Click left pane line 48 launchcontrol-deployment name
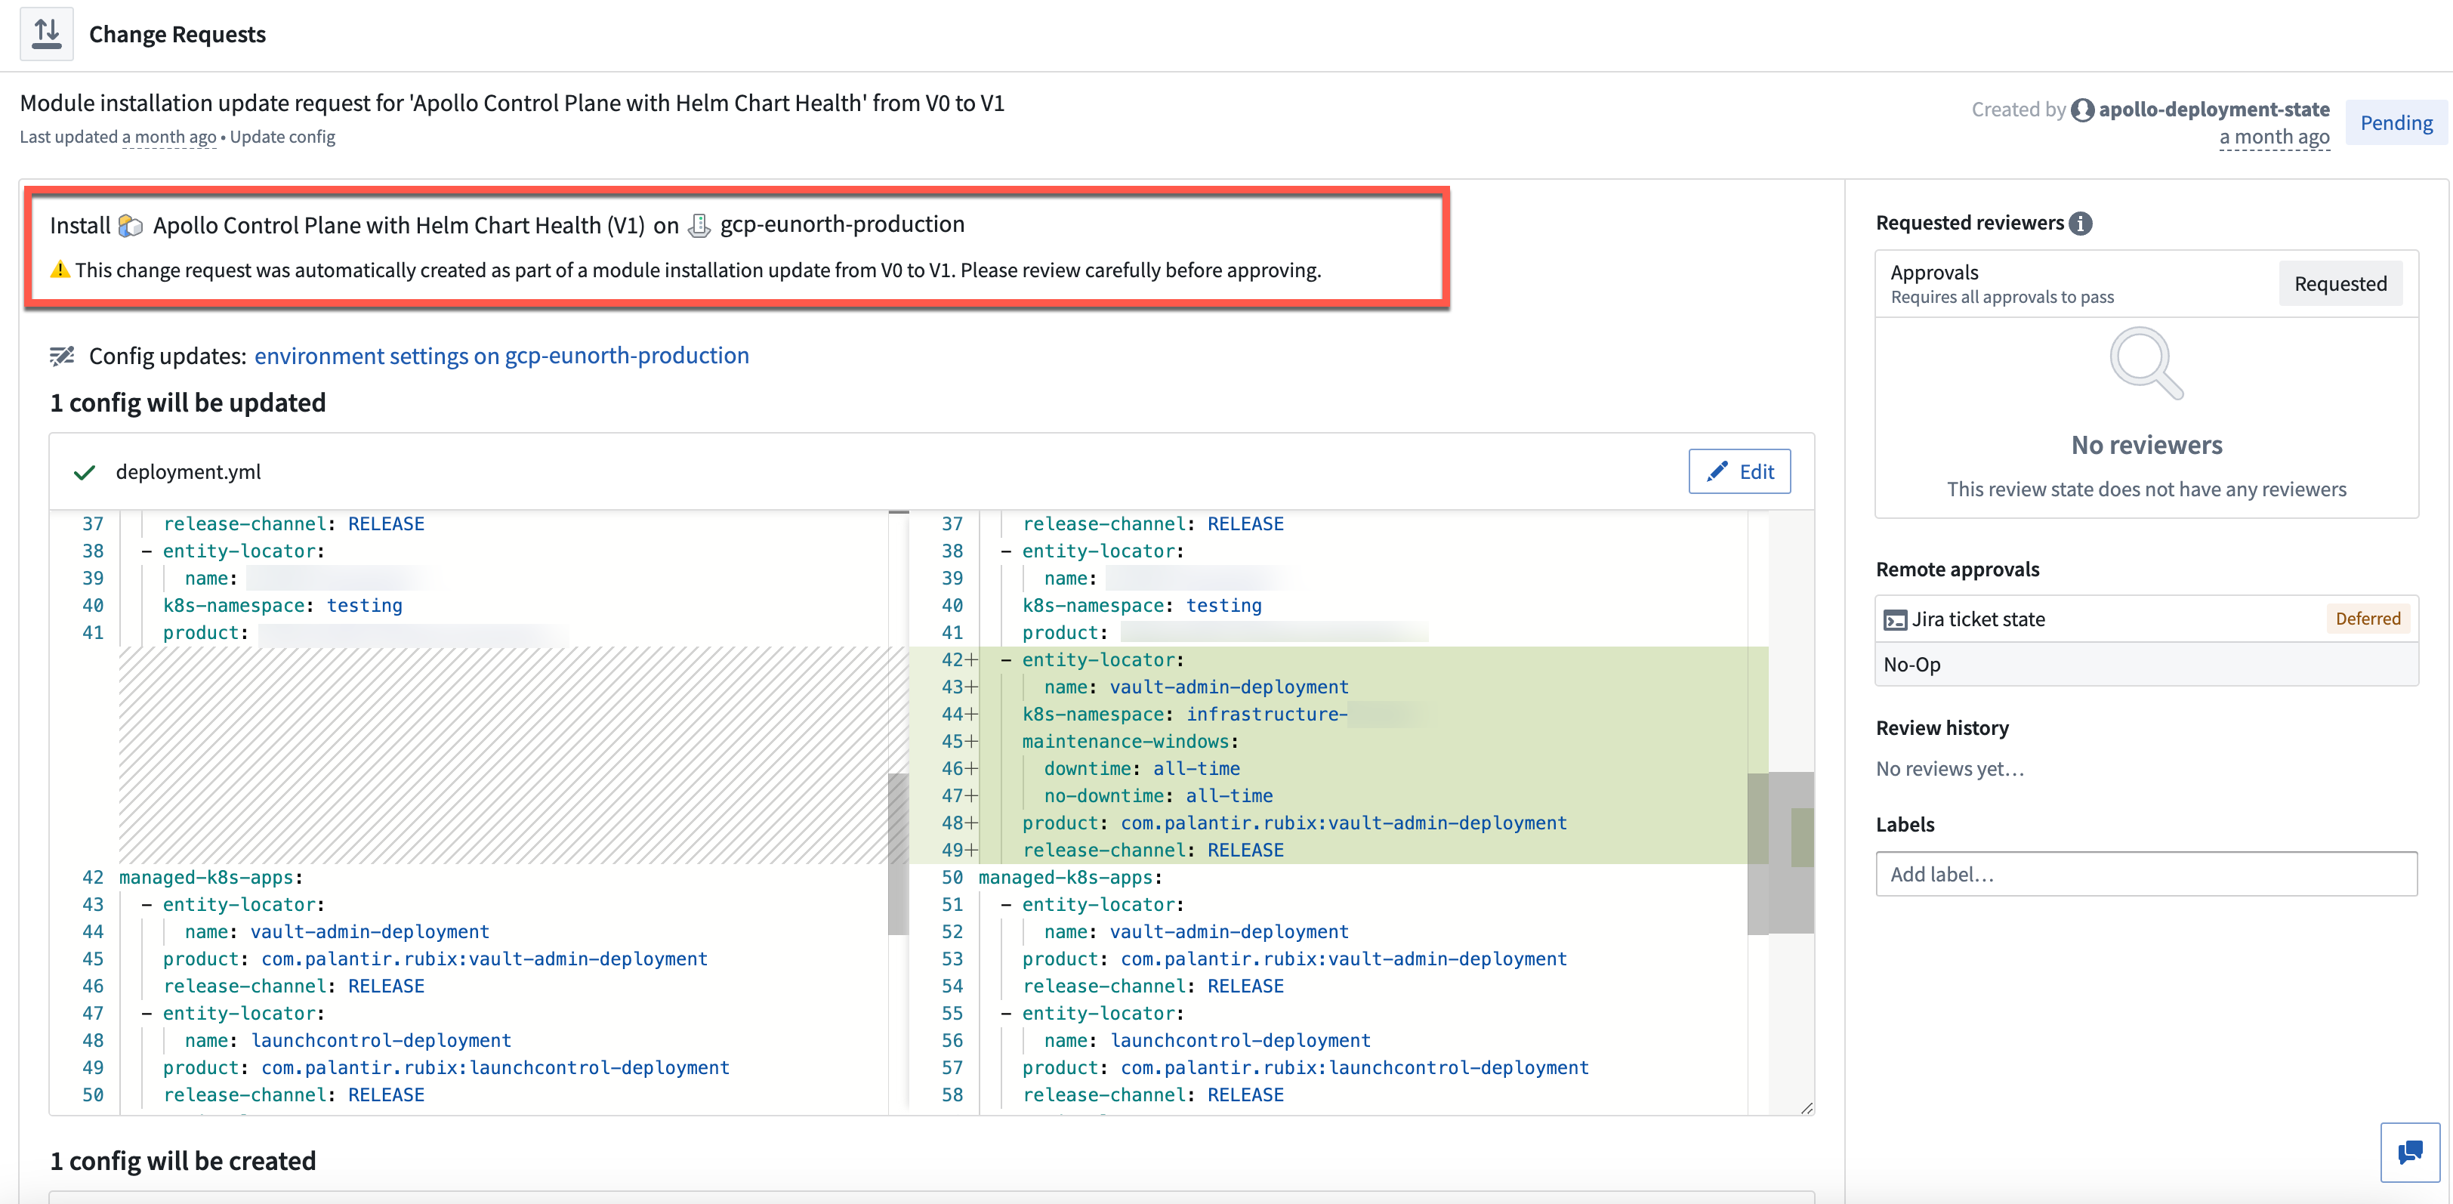The image size is (2453, 1204). tap(347, 1041)
